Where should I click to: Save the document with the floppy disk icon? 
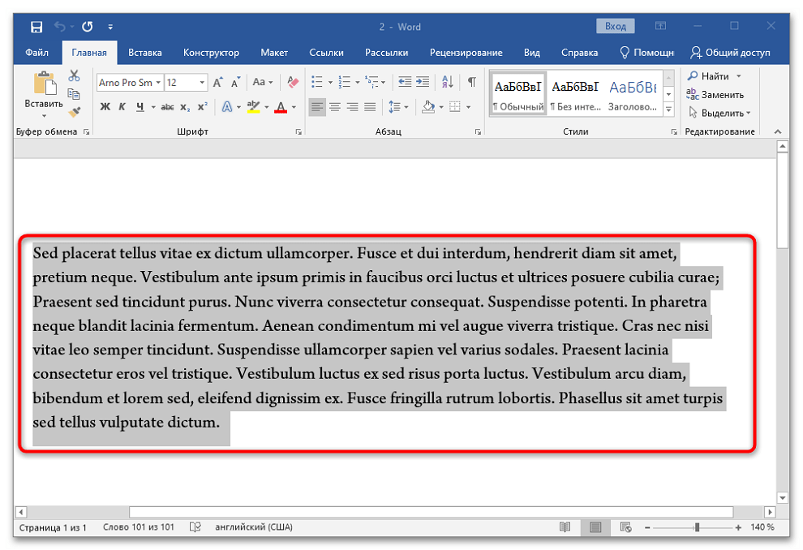[36, 27]
